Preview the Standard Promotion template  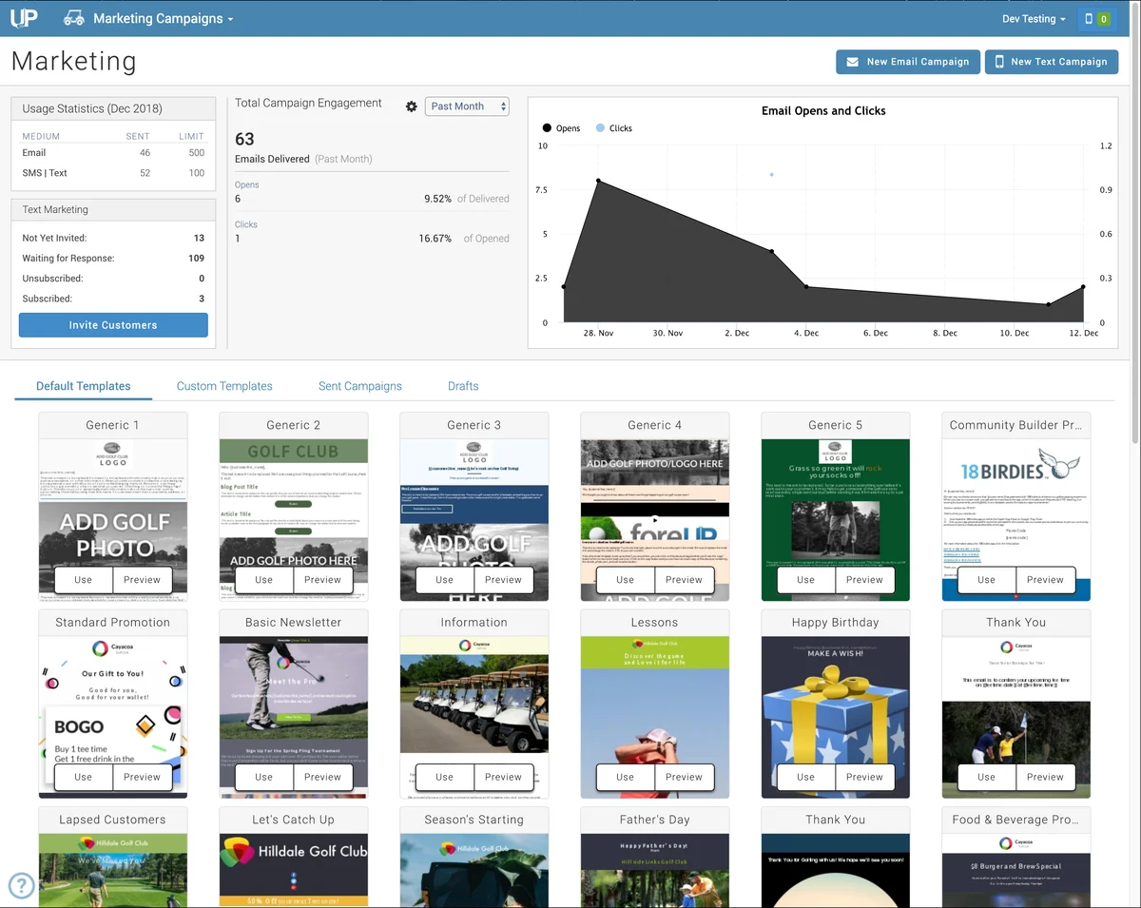pos(143,777)
